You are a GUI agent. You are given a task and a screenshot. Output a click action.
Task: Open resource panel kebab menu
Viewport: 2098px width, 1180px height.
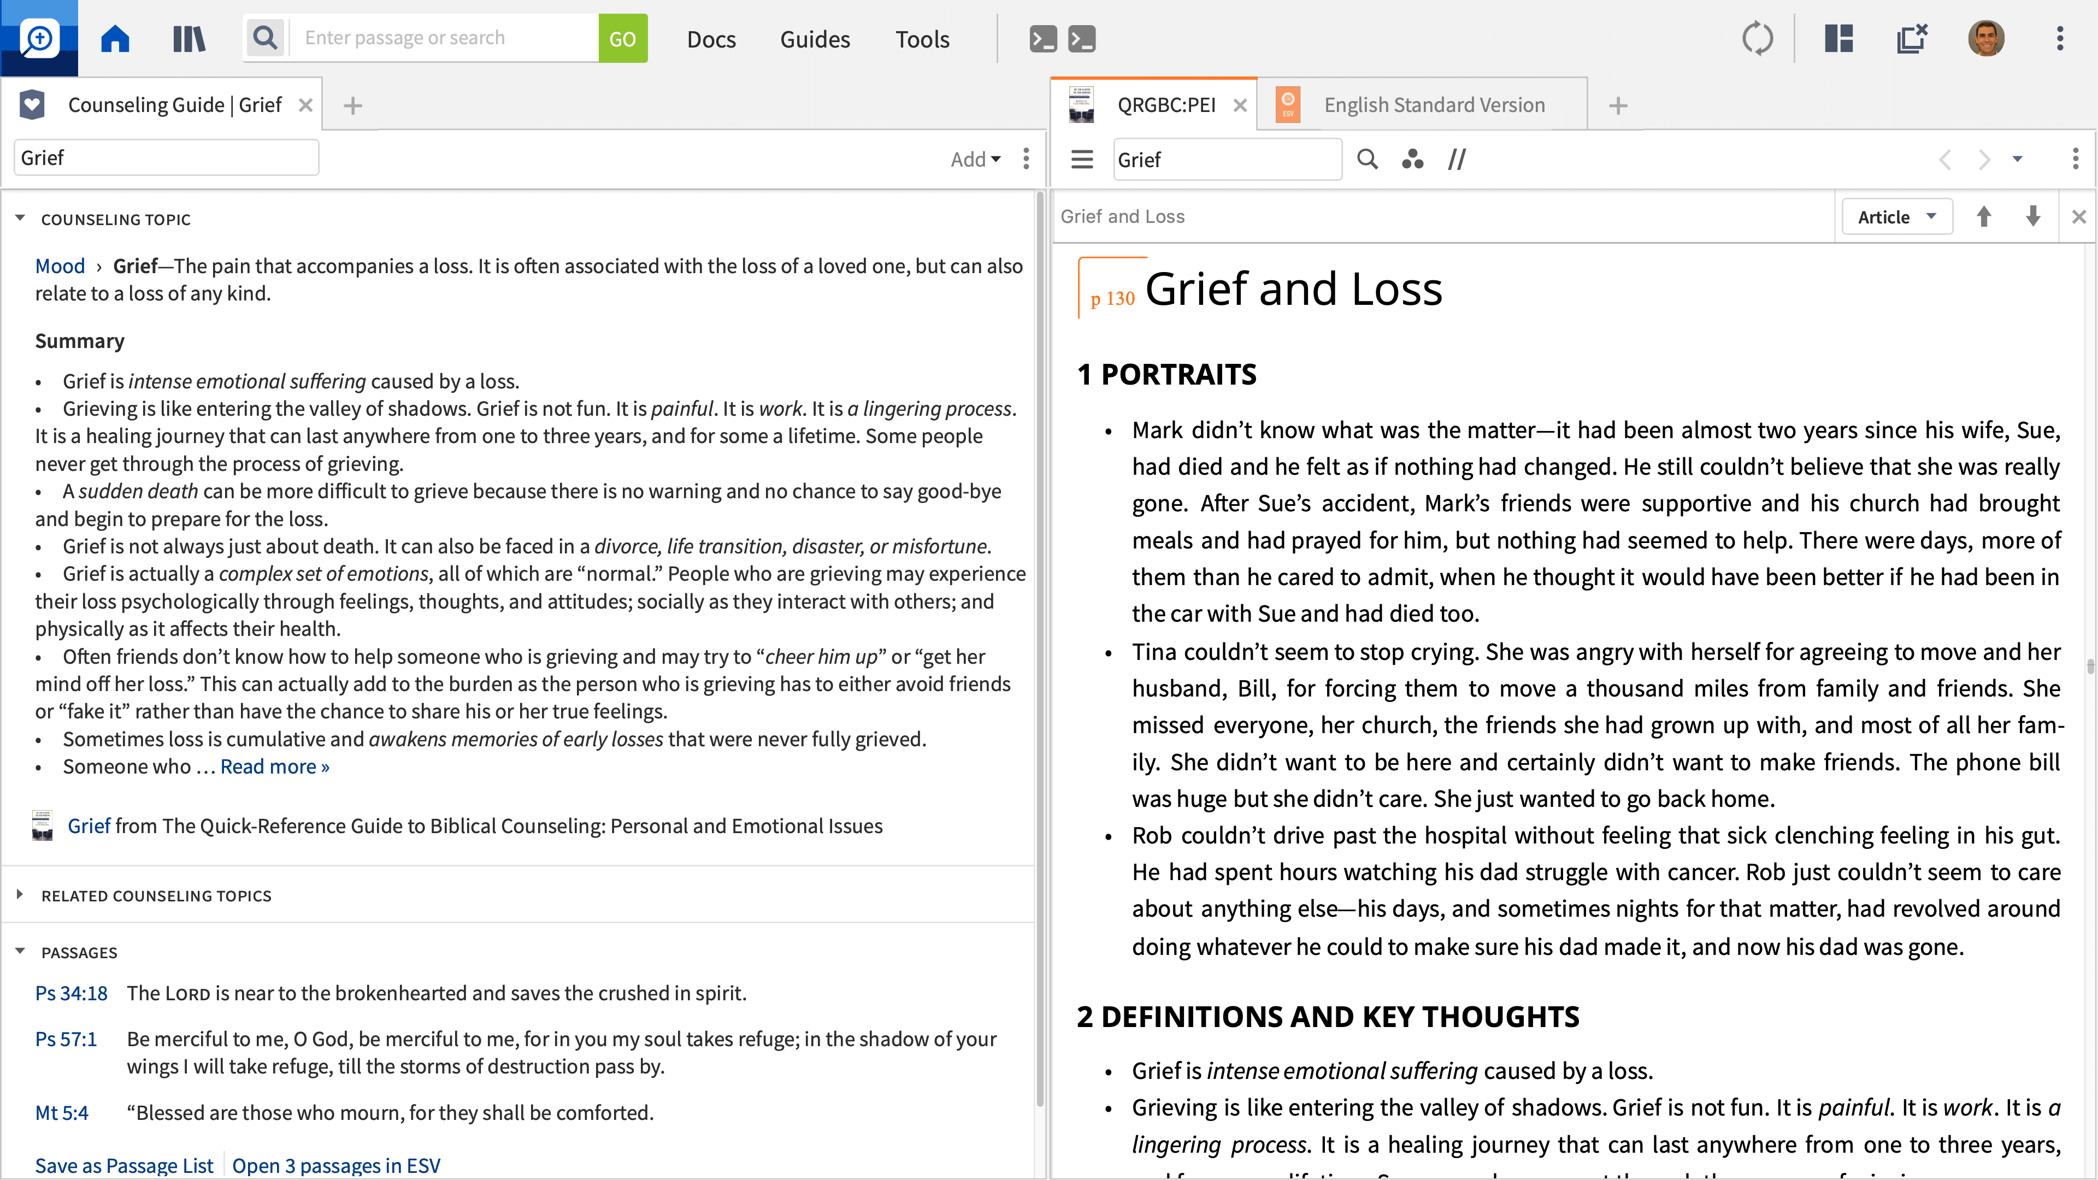[x=2075, y=158]
